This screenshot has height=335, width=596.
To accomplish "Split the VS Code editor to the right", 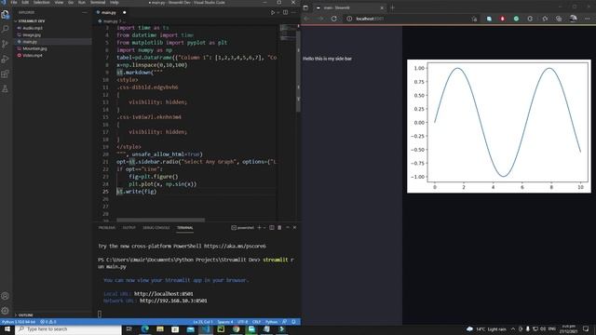I will [x=286, y=12].
